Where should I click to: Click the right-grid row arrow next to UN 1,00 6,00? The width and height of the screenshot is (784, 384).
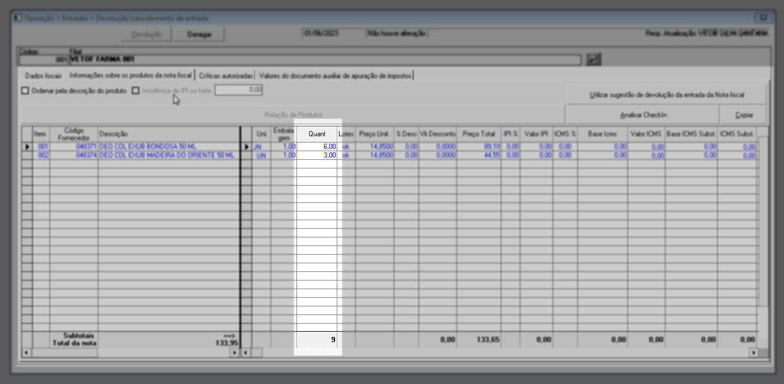[247, 147]
